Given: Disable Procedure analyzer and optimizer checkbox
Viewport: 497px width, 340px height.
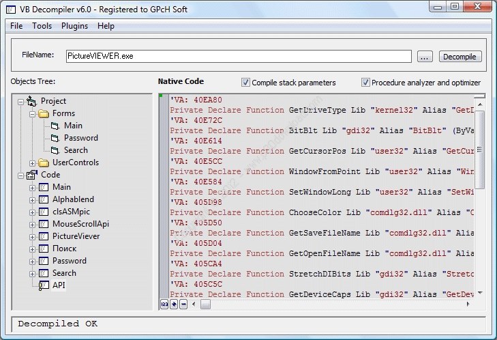Looking at the screenshot, I should tap(365, 83).
